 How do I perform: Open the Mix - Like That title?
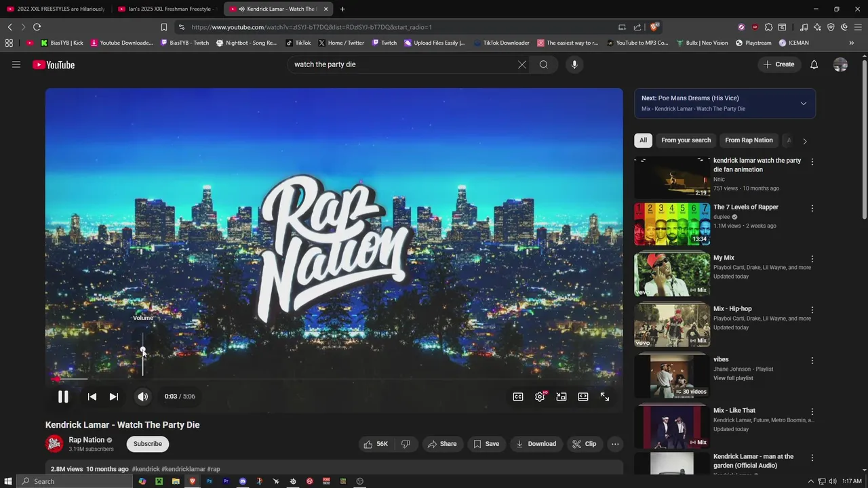coord(734,411)
